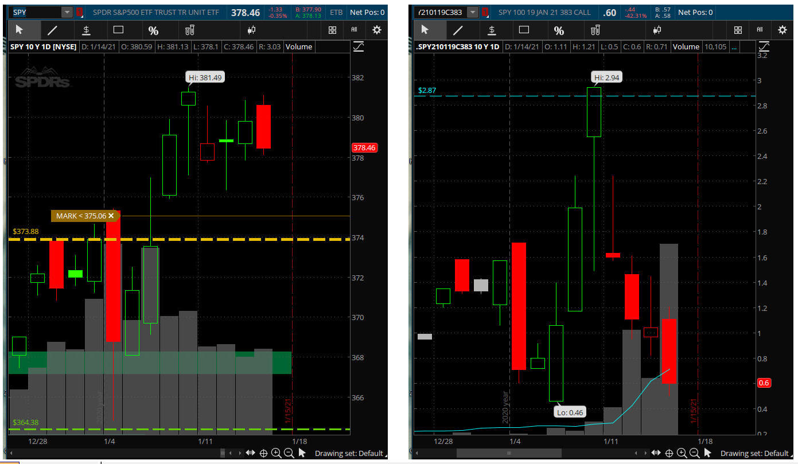Click the arrow pointer icon below SPY chart
798x464 pixels.
click(x=302, y=453)
